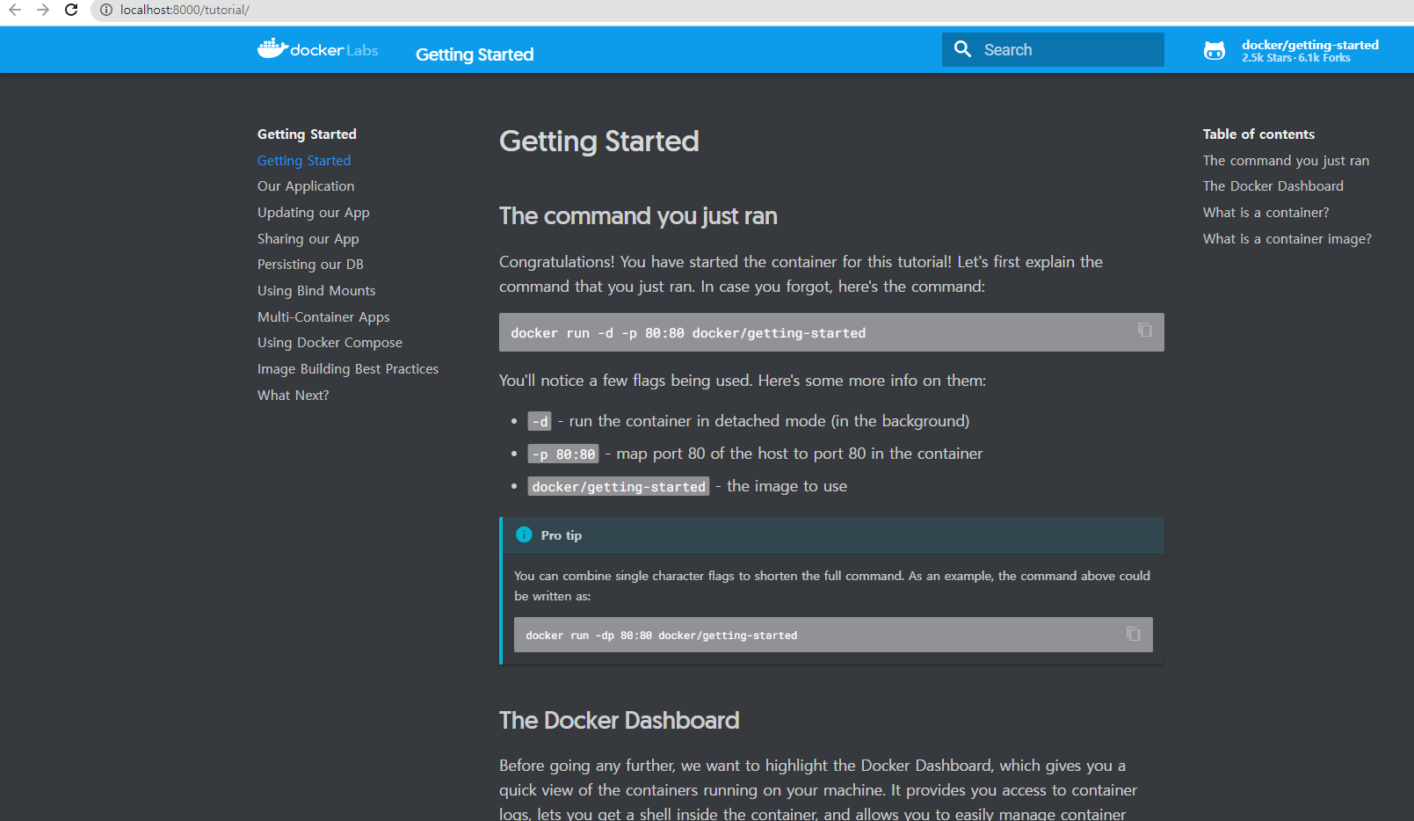Open the Our Application page
Viewport: 1414px width, 821px height.
[306, 186]
